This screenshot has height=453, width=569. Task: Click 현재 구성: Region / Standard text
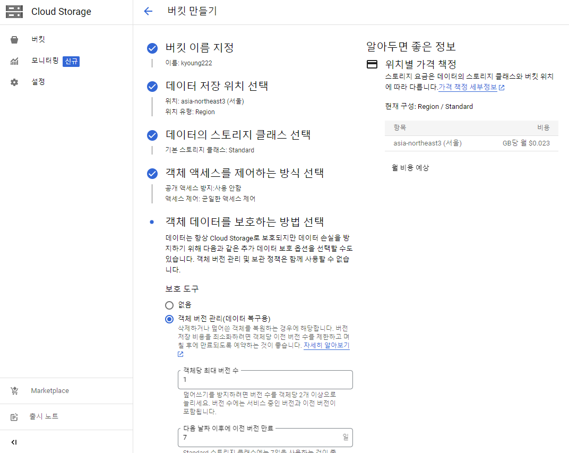click(429, 106)
